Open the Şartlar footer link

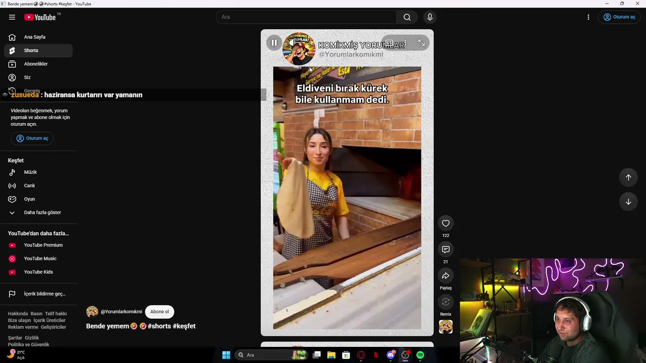click(15, 338)
